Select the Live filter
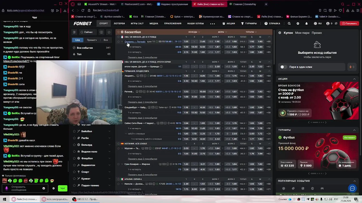The width and height of the screenshot is (362, 203). 77,40
